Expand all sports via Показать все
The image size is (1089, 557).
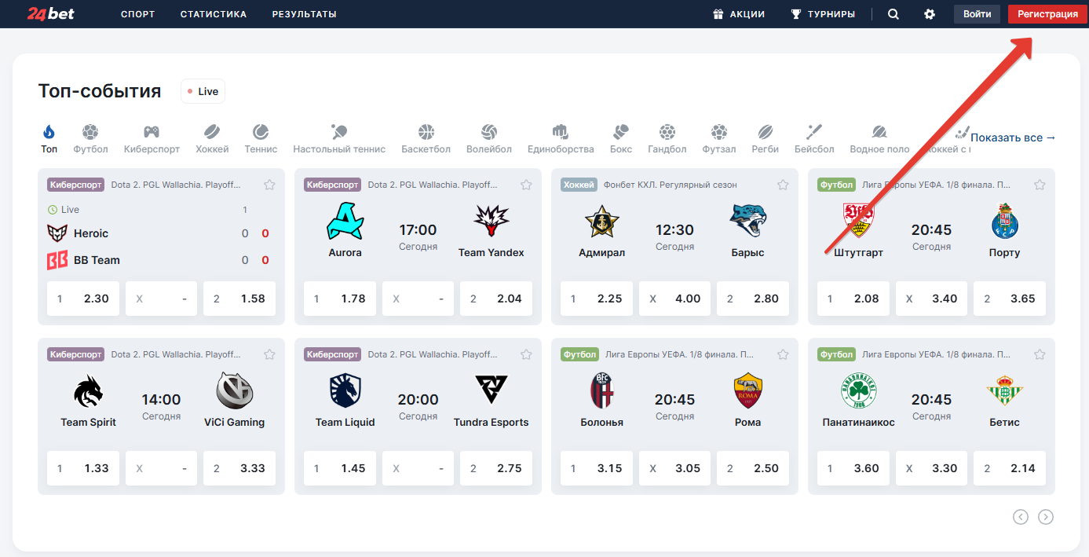[1013, 137]
